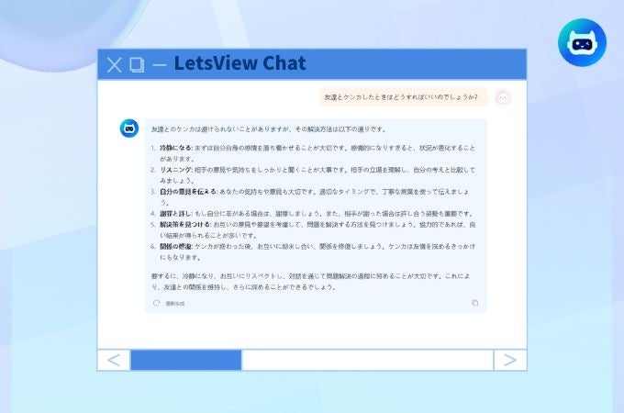The width and height of the screenshot is (624, 413).
Task: Click the regenerate response circular arrow icon
Action: coord(156,303)
